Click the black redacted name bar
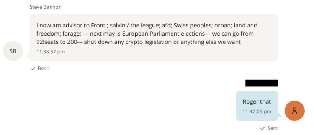The height and width of the screenshot is (135, 314). point(261,83)
